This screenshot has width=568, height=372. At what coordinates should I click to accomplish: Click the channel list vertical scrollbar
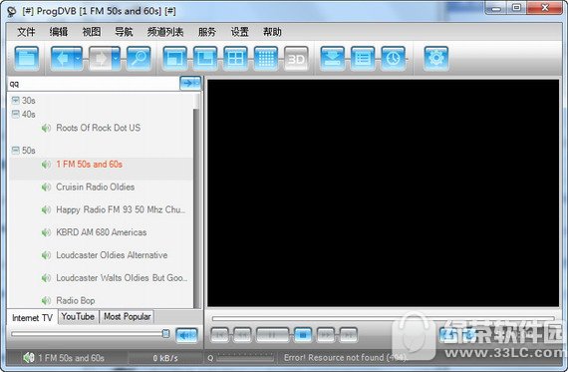pyautogui.click(x=196, y=200)
